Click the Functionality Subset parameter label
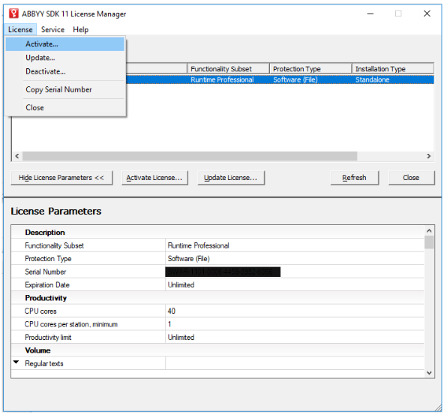The width and height of the screenshot is (444, 415). (x=54, y=245)
